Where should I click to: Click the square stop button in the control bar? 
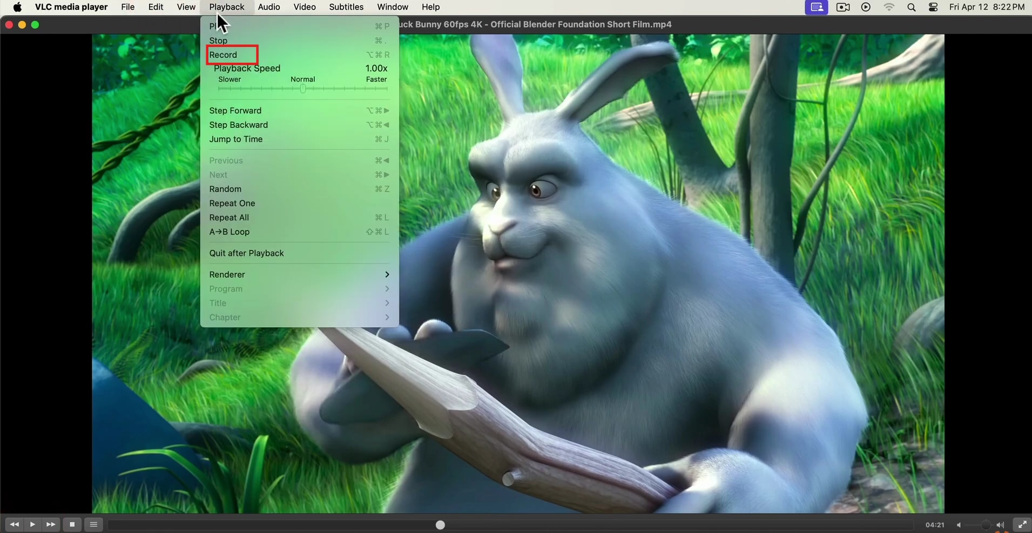point(72,524)
